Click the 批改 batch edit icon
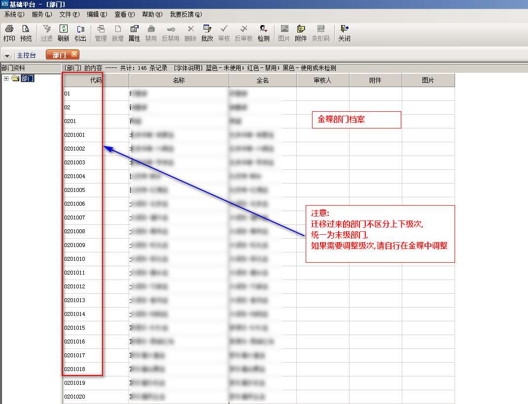Screen dimensions: 528x404 (207, 33)
